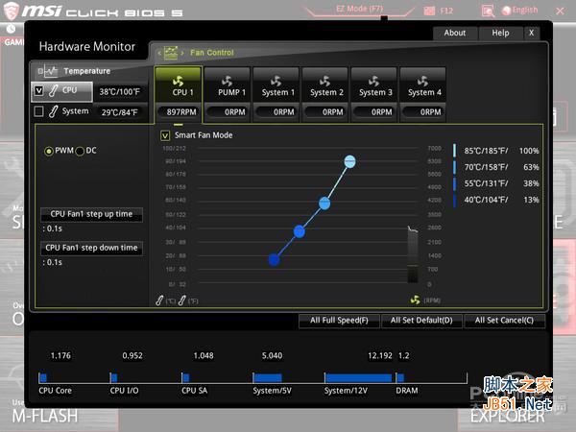The width and height of the screenshot is (576, 432).
Task: Click the RPM level gauge beside graph
Action: (x=413, y=254)
